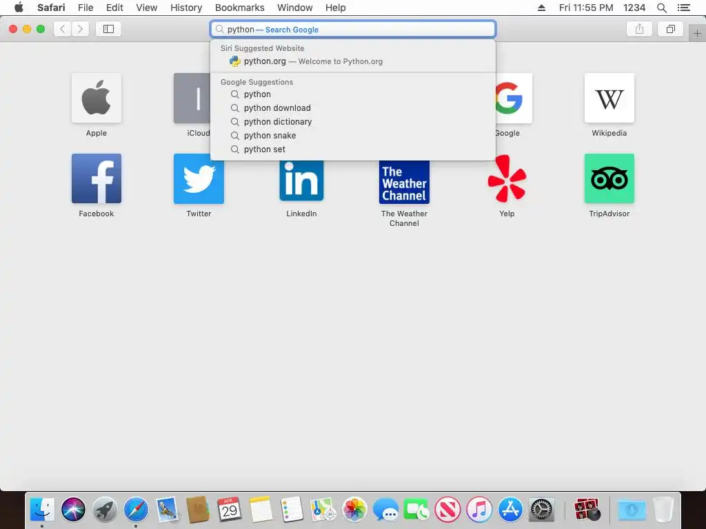Open the File menu
706x529 pixels.
click(85, 8)
